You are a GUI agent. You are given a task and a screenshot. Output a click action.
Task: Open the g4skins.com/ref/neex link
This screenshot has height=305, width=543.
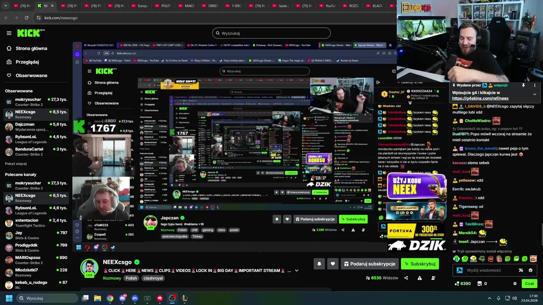[480, 98]
